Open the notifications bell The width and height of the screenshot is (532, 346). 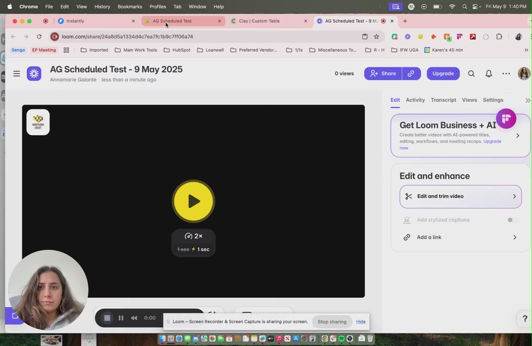point(489,74)
